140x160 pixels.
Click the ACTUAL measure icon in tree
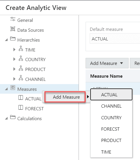(x=21, y=97)
